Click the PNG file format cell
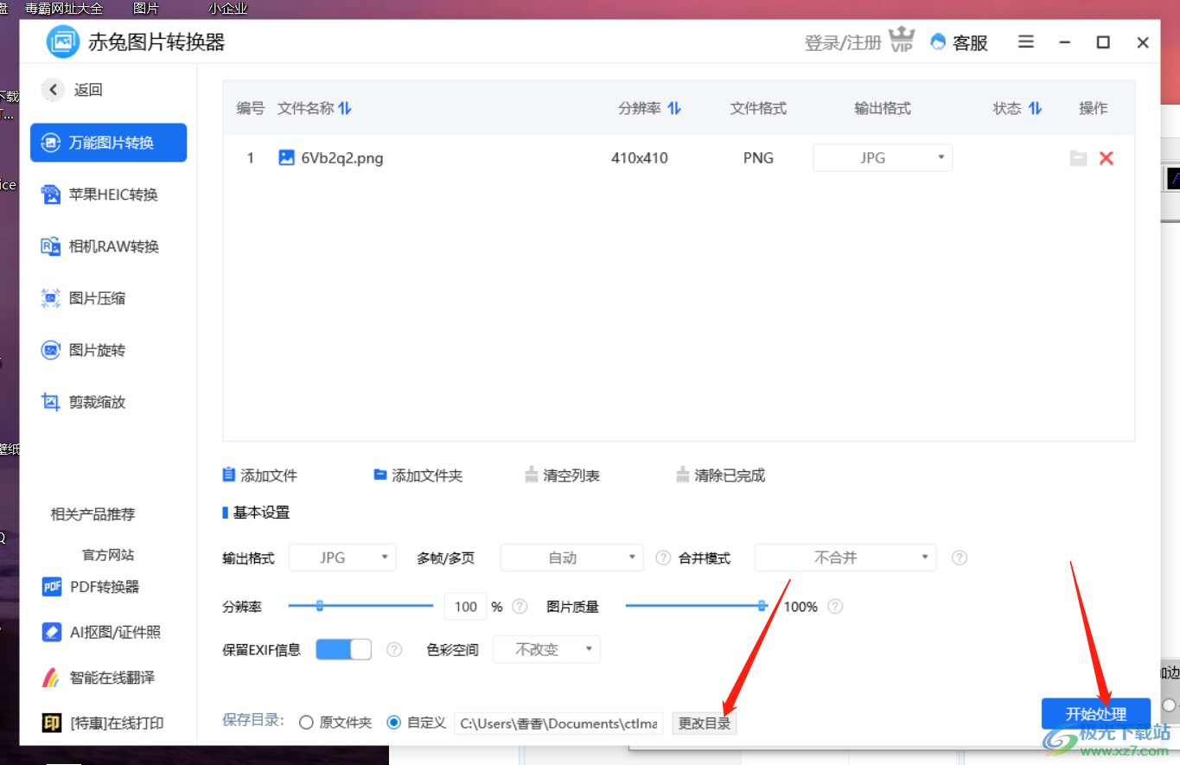The height and width of the screenshot is (765, 1180). click(758, 158)
